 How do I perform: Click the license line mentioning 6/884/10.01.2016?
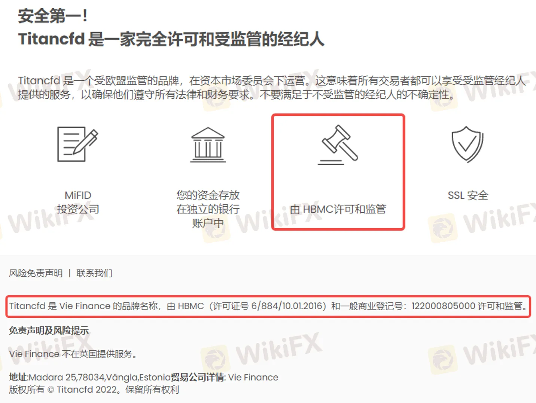point(268,306)
